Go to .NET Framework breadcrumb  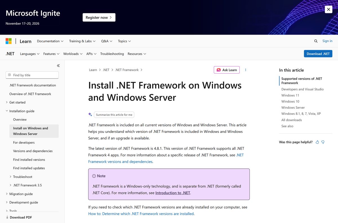click(127, 70)
